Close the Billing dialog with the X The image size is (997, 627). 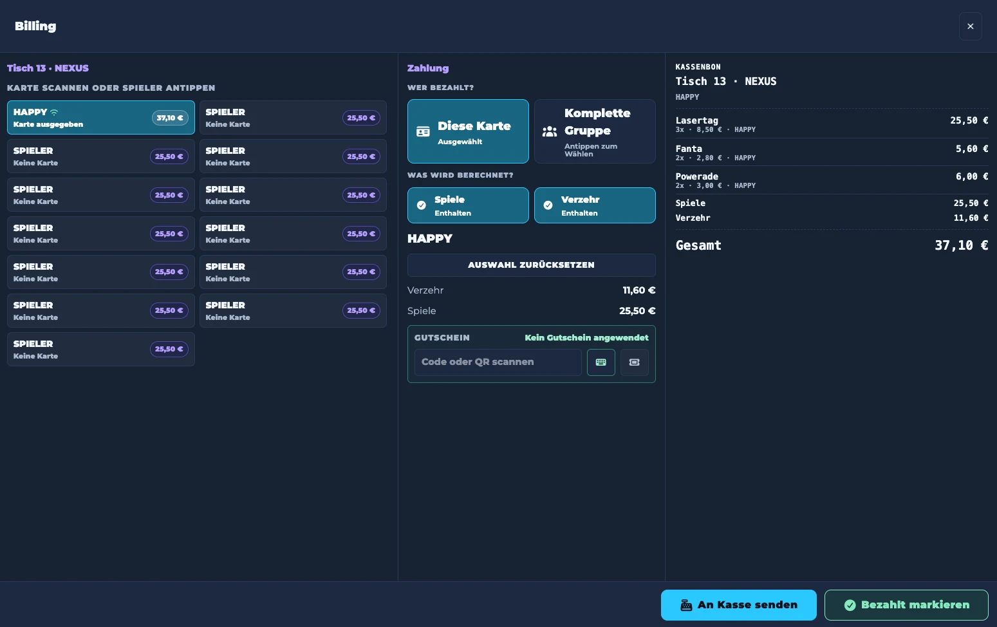coord(970,26)
